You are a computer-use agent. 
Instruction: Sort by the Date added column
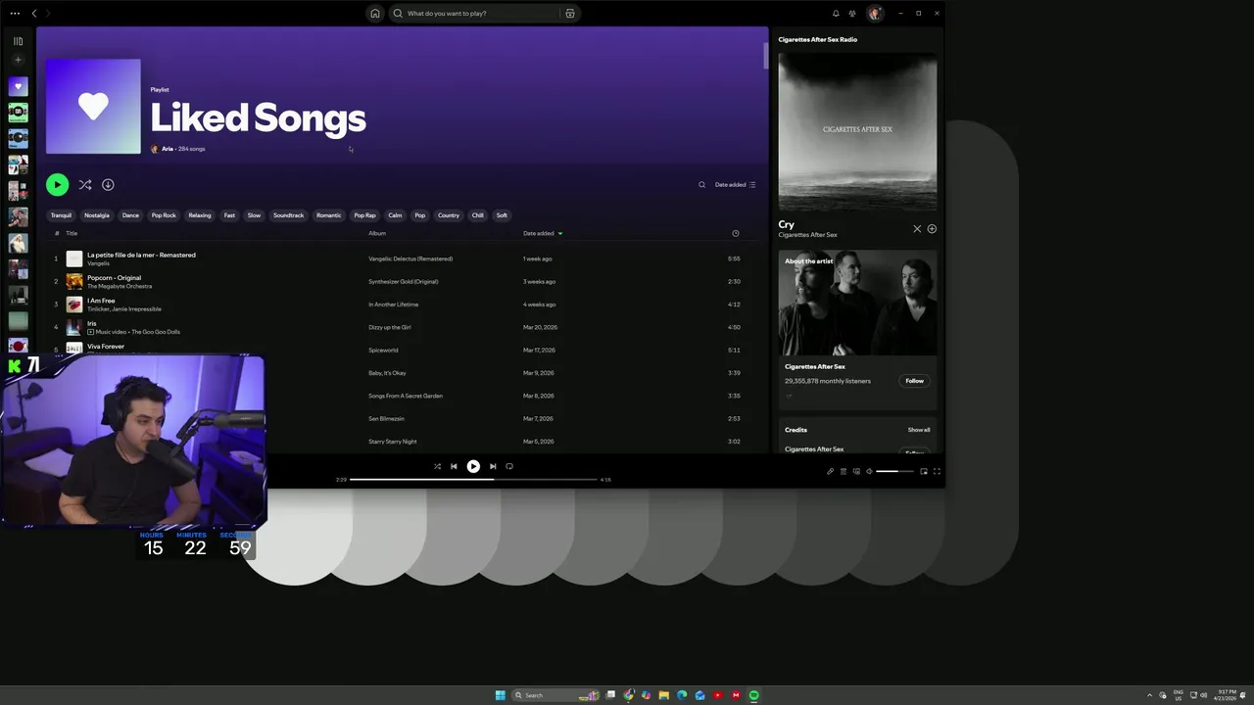[x=543, y=233]
